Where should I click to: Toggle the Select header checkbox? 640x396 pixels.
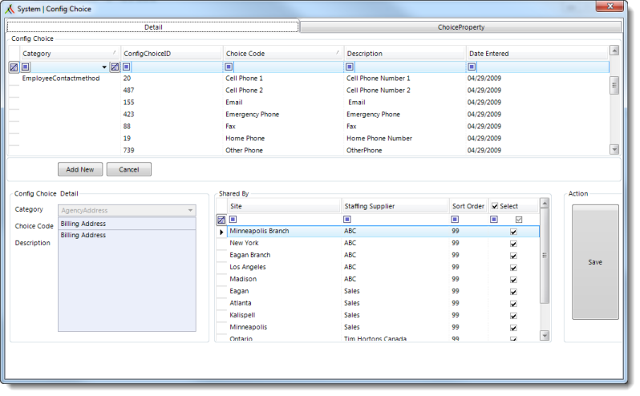(495, 206)
